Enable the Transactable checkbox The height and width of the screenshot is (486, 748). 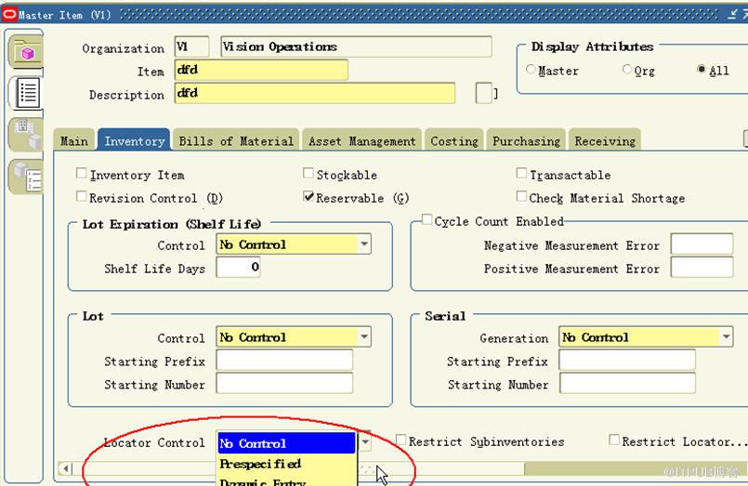tap(522, 174)
